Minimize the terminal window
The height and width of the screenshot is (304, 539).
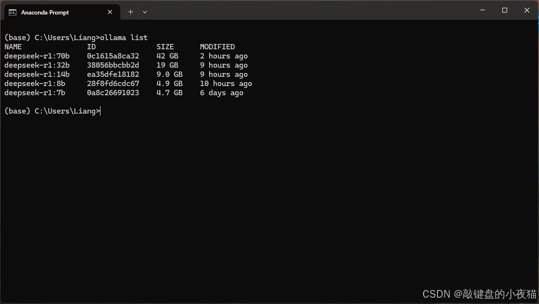(x=482, y=10)
